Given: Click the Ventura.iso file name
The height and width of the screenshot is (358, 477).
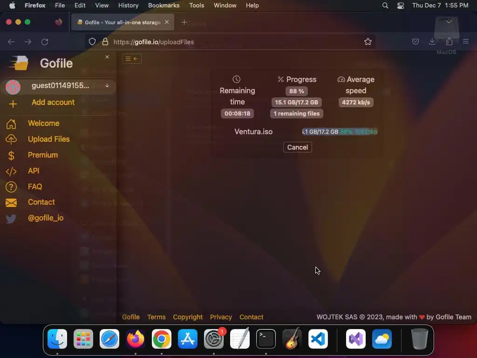Looking at the screenshot, I should pos(253,131).
